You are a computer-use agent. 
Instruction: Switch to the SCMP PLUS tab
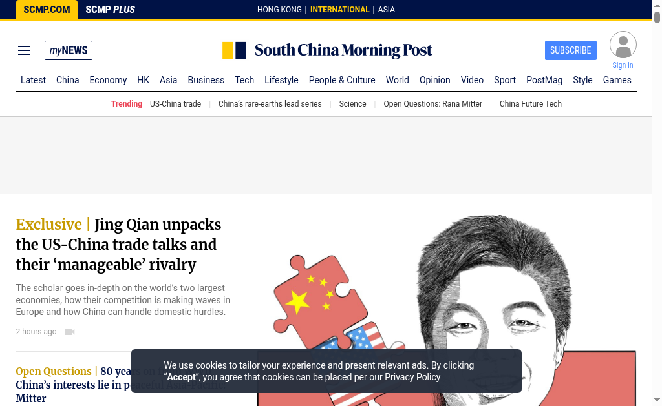pyautogui.click(x=110, y=10)
